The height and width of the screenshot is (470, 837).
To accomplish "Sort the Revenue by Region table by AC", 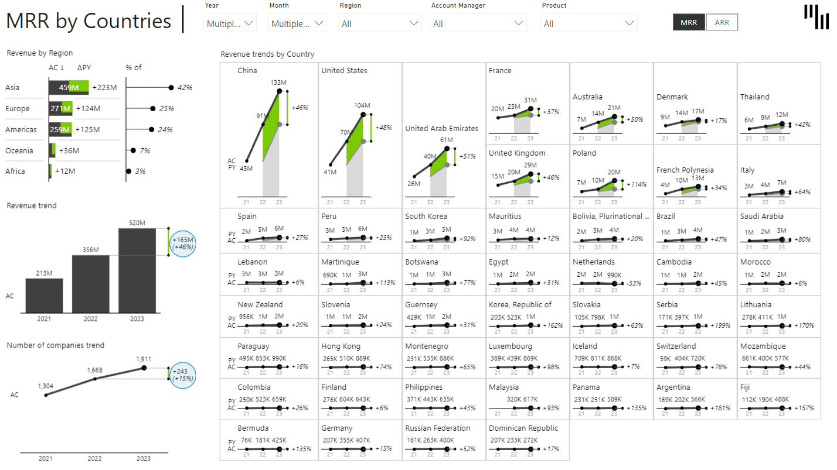I will tap(53, 67).
